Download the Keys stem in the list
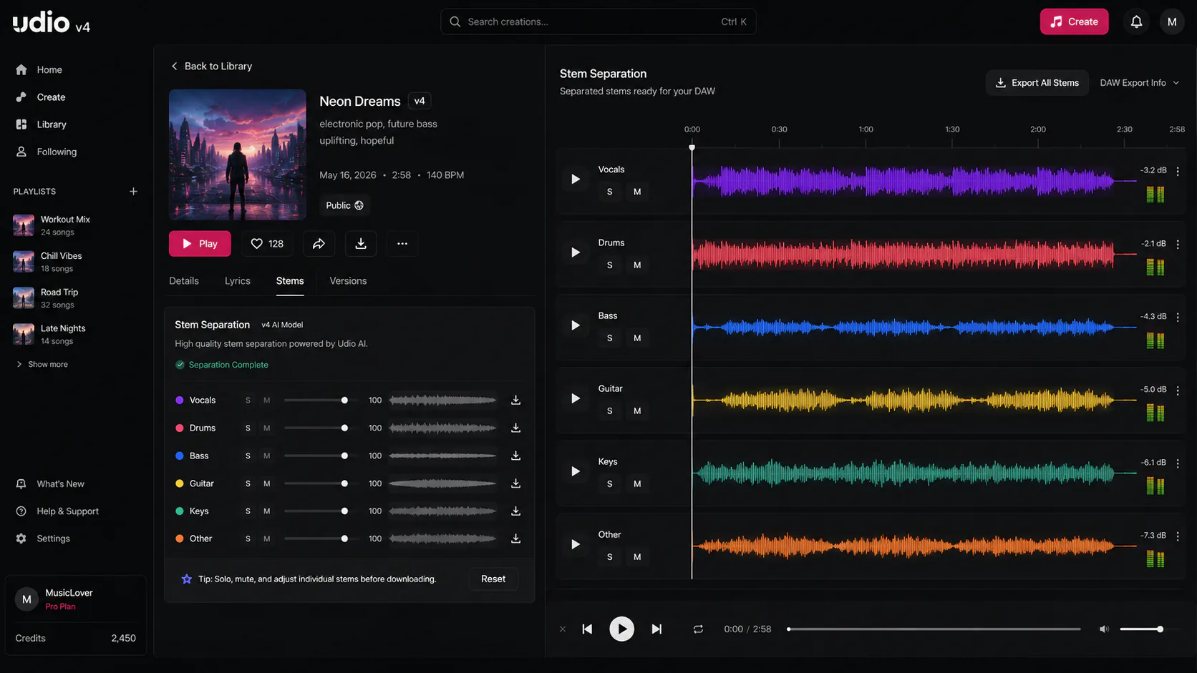Viewport: 1197px width, 673px height. pyautogui.click(x=515, y=511)
